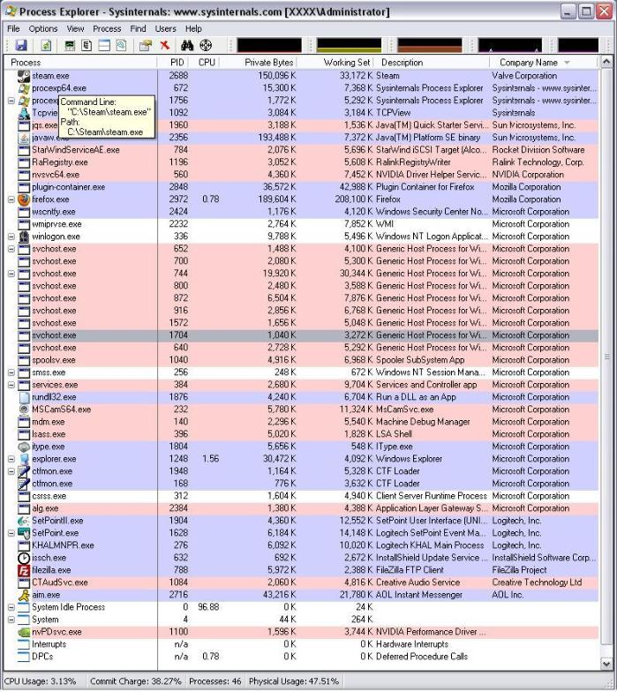Click the icon beside winlogon.exe
The width and height of the screenshot is (617, 699).
pos(24,237)
